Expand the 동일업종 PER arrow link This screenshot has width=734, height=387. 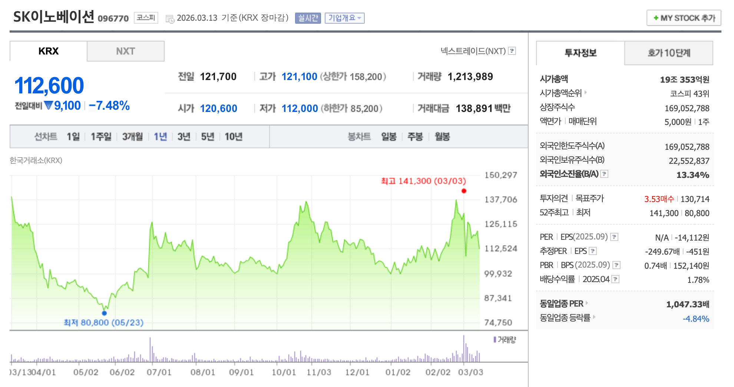pyautogui.click(x=587, y=303)
